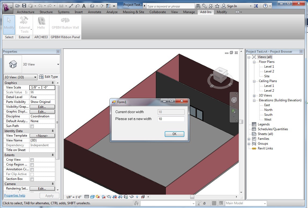Click Sign In in the title bar
Viewport: 308px width, 208px height.
point(232,6)
